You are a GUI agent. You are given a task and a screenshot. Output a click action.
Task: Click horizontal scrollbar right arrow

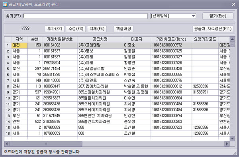227,143
